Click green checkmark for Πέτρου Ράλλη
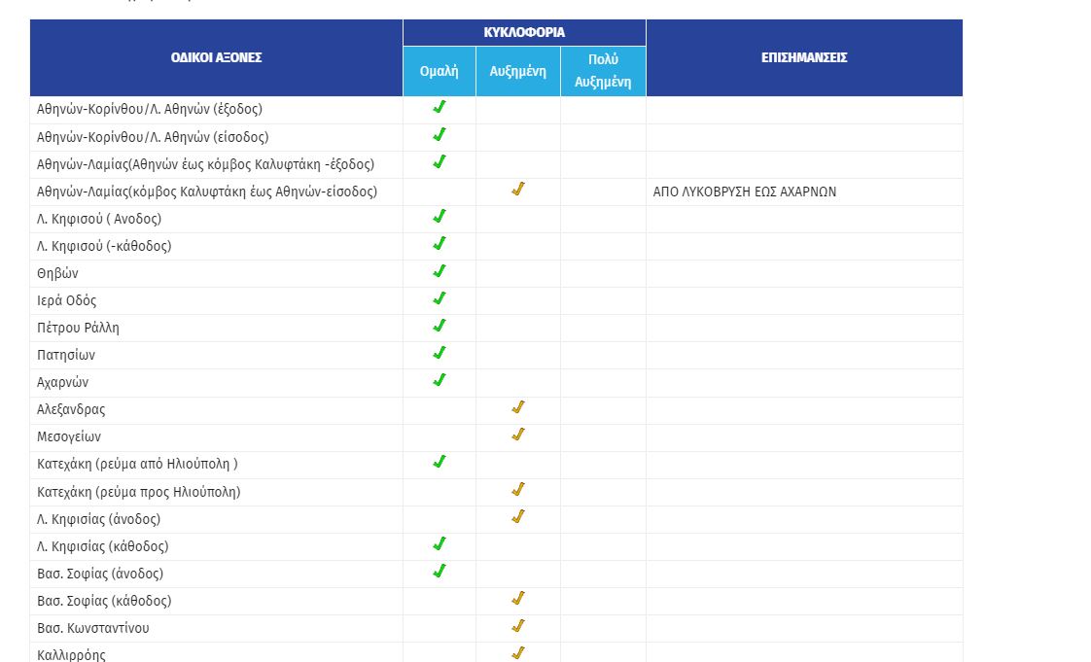Image resolution: width=1091 pixels, height=662 pixels. [x=440, y=326]
